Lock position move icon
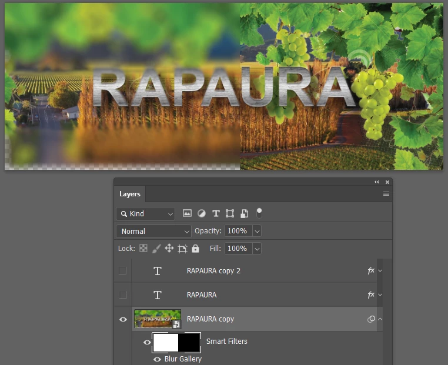448x365 pixels. pyautogui.click(x=169, y=248)
